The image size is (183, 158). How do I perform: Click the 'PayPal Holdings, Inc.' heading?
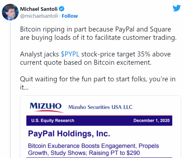pyautogui.click(x=69, y=134)
